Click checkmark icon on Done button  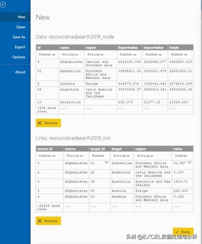pos(177,232)
